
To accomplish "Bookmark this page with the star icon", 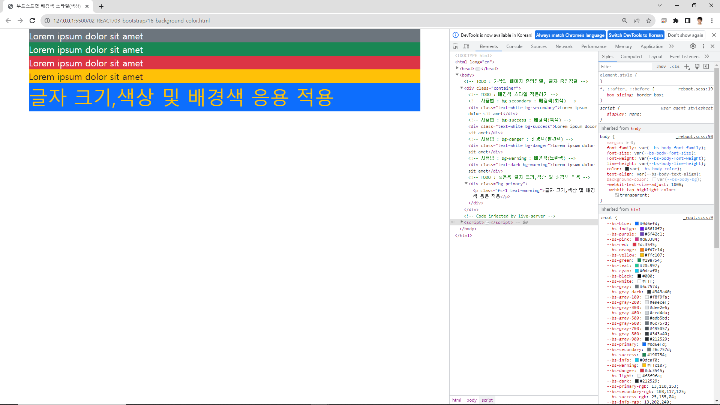I will pos(649,21).
